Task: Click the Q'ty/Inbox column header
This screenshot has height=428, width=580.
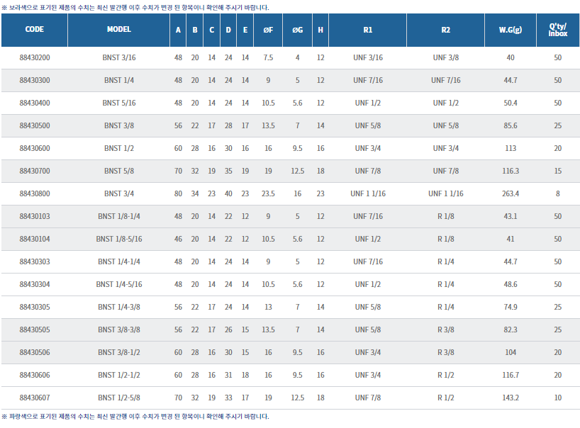Action: [x=558, y=30]
